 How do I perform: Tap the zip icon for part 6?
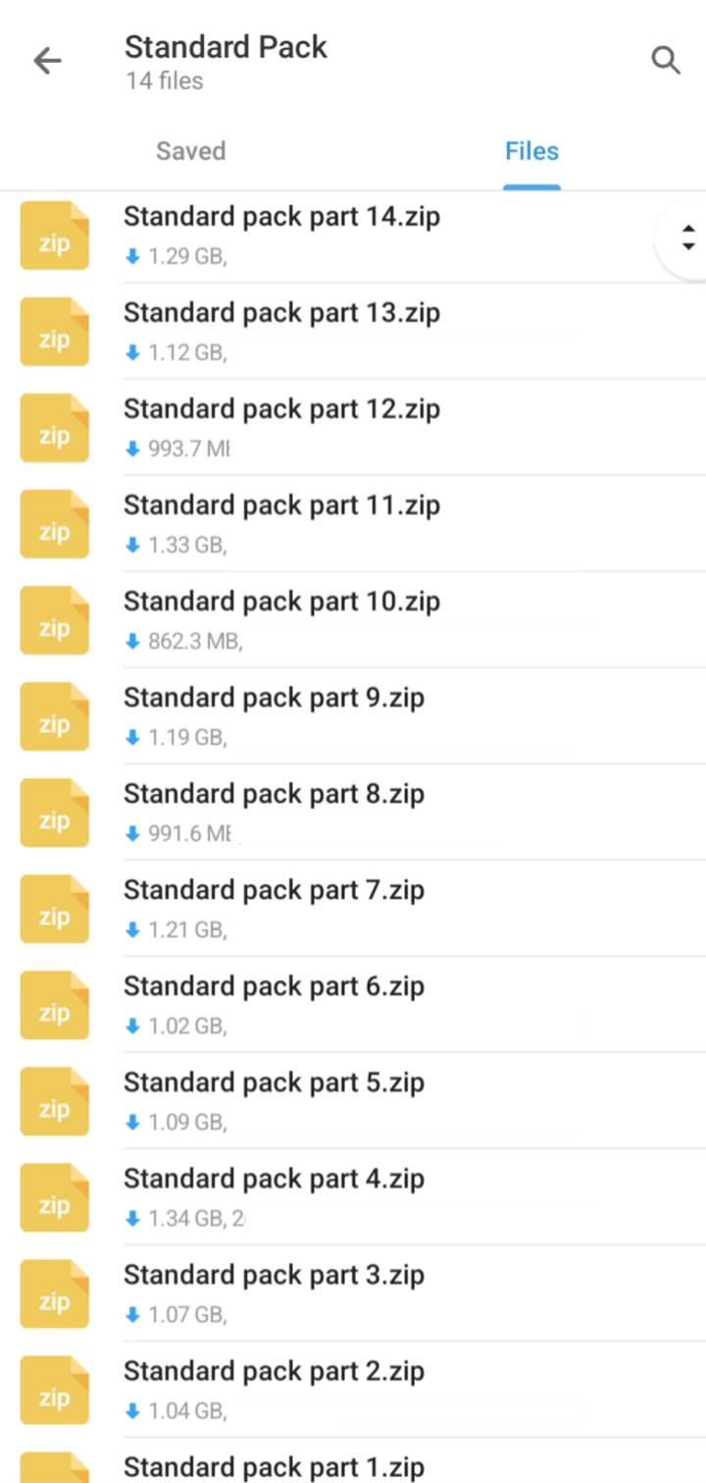tap(55, 1005)
